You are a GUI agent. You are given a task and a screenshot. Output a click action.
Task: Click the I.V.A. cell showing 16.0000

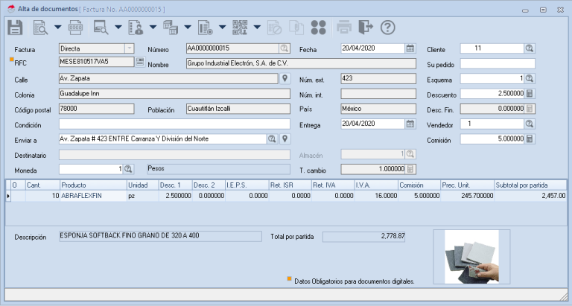376,196
